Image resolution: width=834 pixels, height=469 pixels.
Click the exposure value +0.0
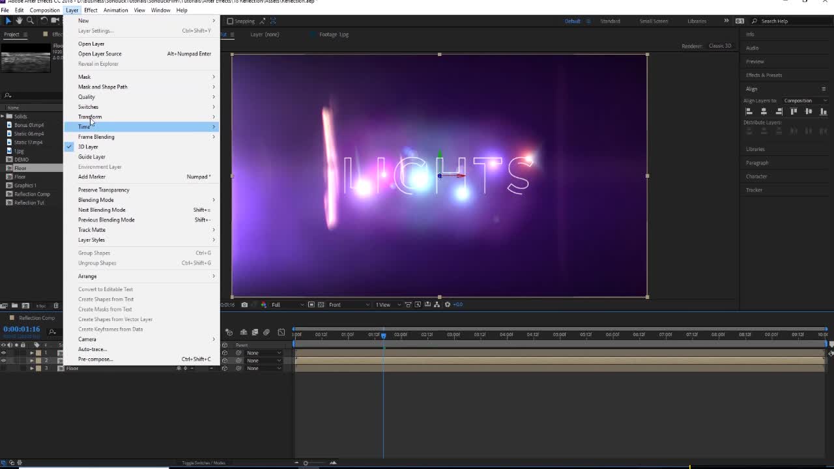pos(458,304)
